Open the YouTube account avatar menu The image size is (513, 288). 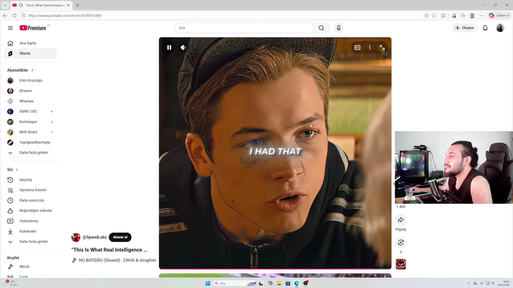tap(500, 28)
